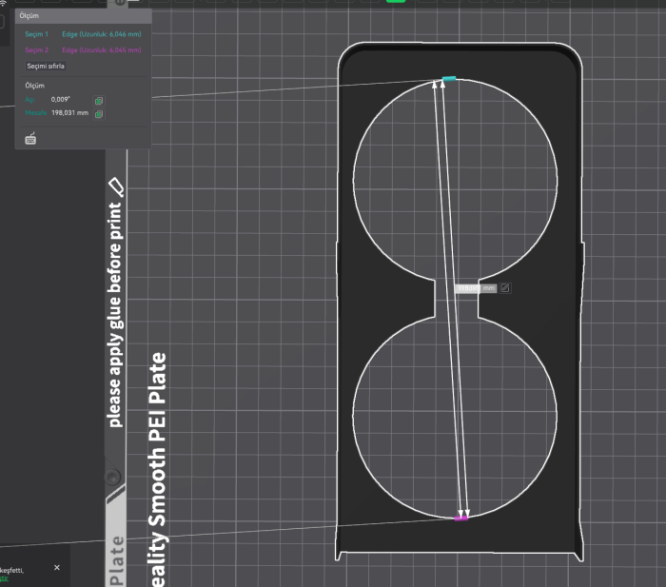Click the distance value field on the model
Viewport: 666px width, 587px height.
point(476,288)
